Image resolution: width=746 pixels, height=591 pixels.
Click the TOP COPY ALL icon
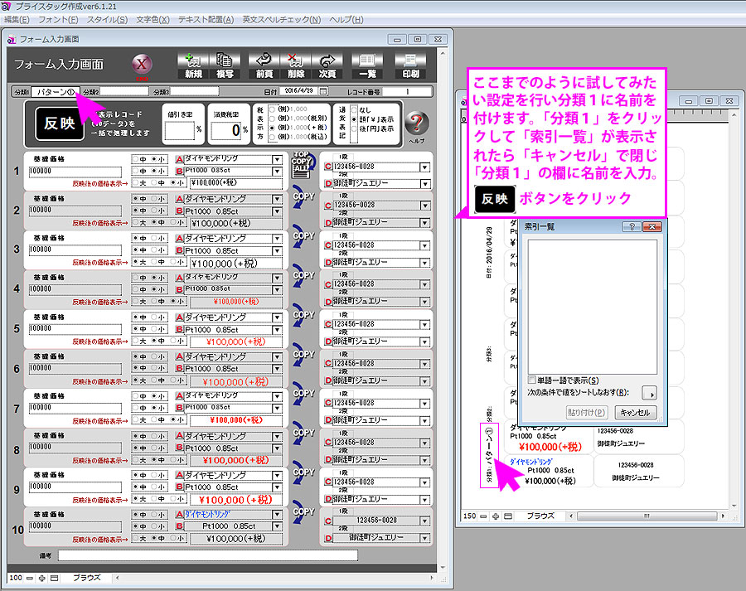click(301, 162)
